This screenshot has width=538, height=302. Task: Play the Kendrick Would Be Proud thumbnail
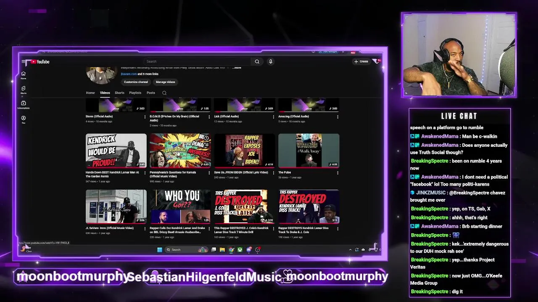click(116, 151)
